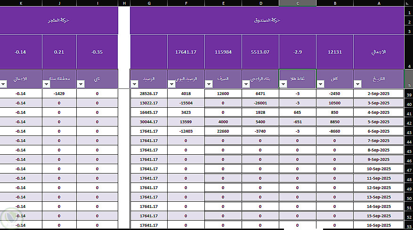Select the 12131 cash total cell
The image size is (413, 230).
335,52
